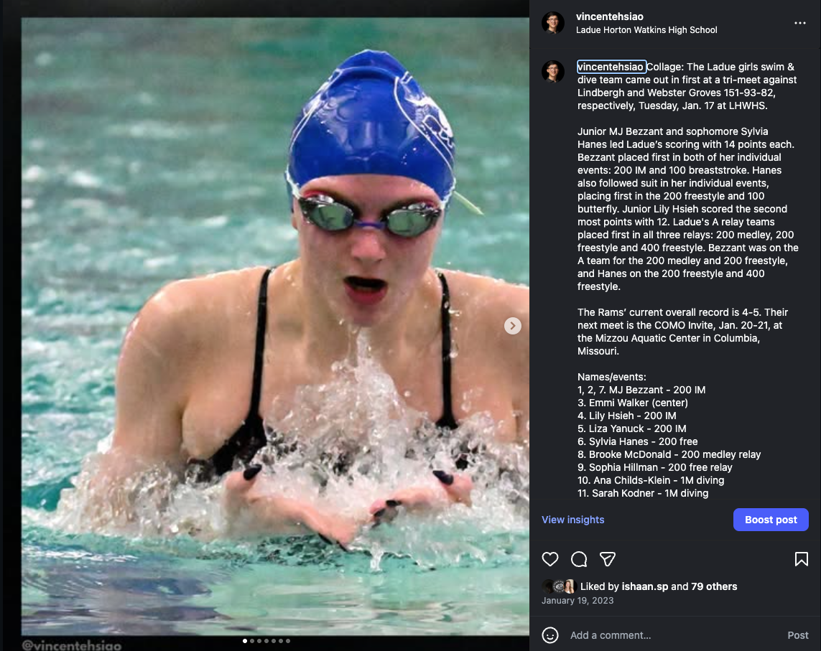Screen dimensions: 821x651
Task: Open caption author's profile picture
Action: coord(553,72)
